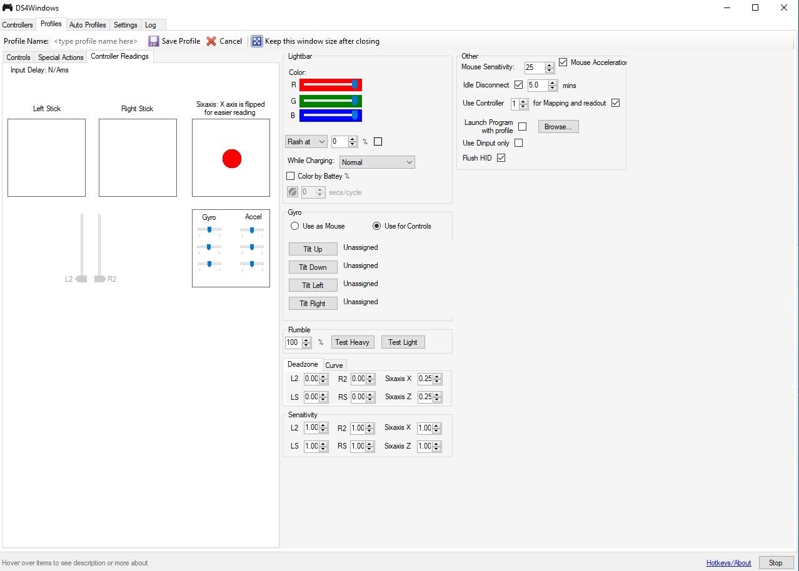Image resolution: width=799 pixels, height=571 pixels.
Task: Click the Sensitivity L2 value field
Action: [x=311, y=428]
